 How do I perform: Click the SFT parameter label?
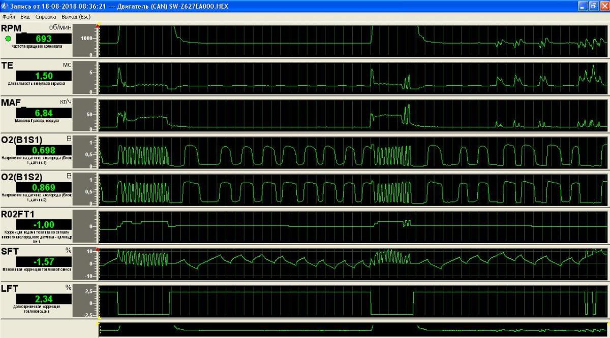pos(10,252)
